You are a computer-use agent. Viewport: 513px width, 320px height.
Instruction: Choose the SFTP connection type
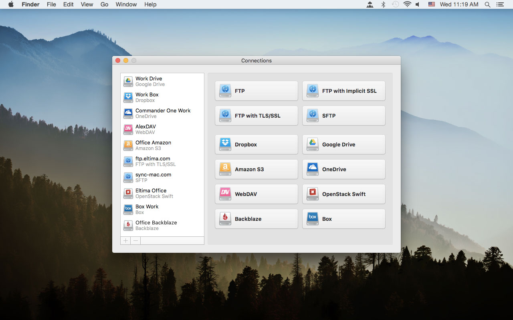click(x=343, y=116)
